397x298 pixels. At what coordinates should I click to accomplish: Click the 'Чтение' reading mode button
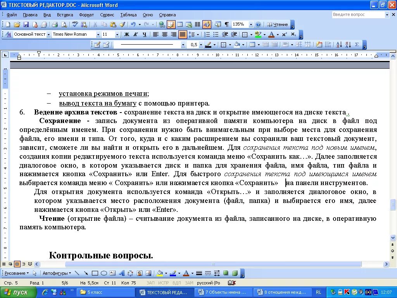pyautogui.click(x=278, y=24)
